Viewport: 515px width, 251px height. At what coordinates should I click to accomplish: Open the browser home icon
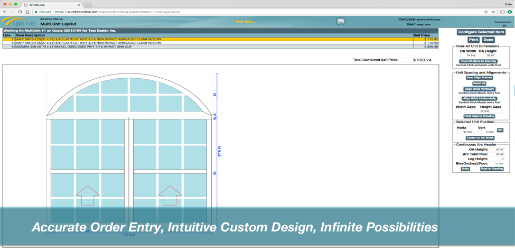pos(27,12)
